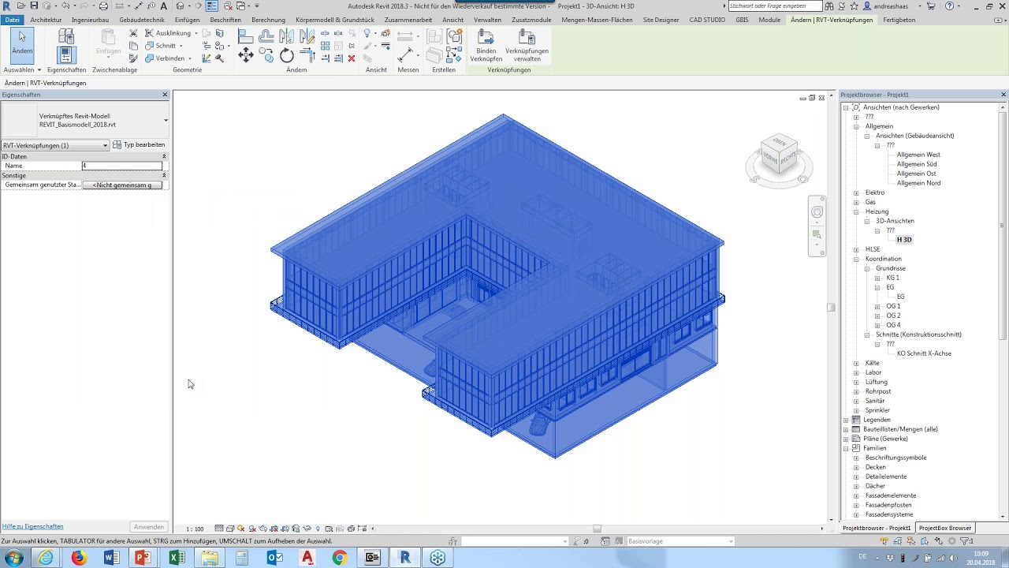Collapse the ID-Daten properties group
This screenshot has width=1009, height=568.
pyautogui.click(x=164, y=156)
